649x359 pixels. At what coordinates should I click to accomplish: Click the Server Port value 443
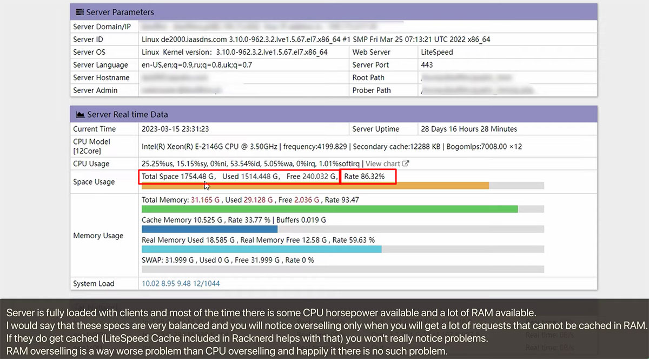pyautogui.click(x=427, y=65)
